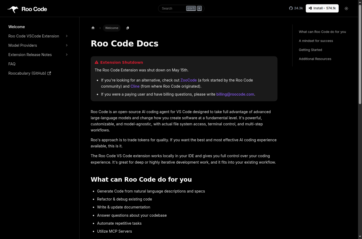This screenshot has width=362, height=239.
Task: Focus the Search field
Action: (181, 8)
